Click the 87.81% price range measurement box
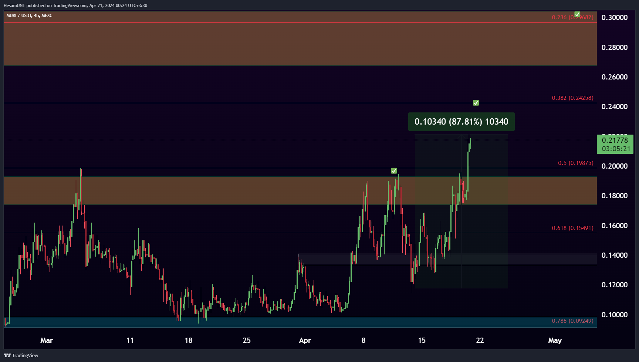The width and height of the screenshot is (639, 362). click(461, 122)
